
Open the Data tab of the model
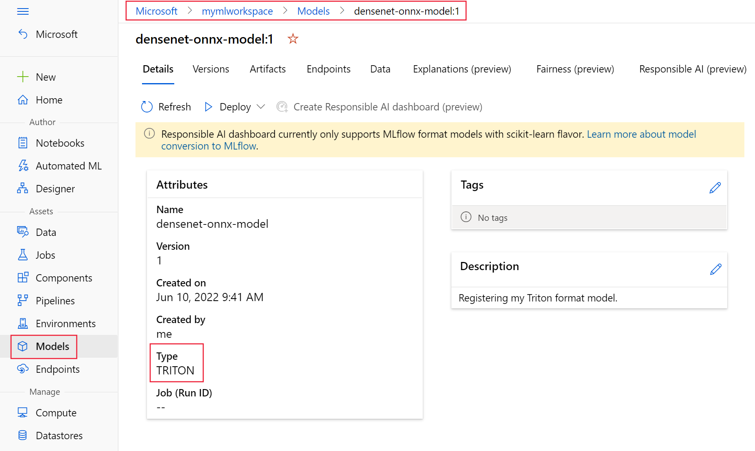pyautogui.click(x=380, y=69)
